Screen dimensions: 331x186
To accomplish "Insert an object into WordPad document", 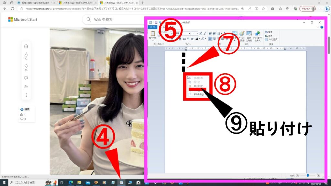I will click(257, 36).
